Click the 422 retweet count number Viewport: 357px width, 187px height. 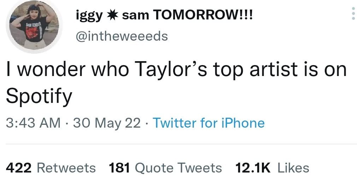click(19, 168)
